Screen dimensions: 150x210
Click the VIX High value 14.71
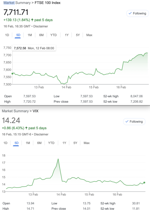click(30, 208)
